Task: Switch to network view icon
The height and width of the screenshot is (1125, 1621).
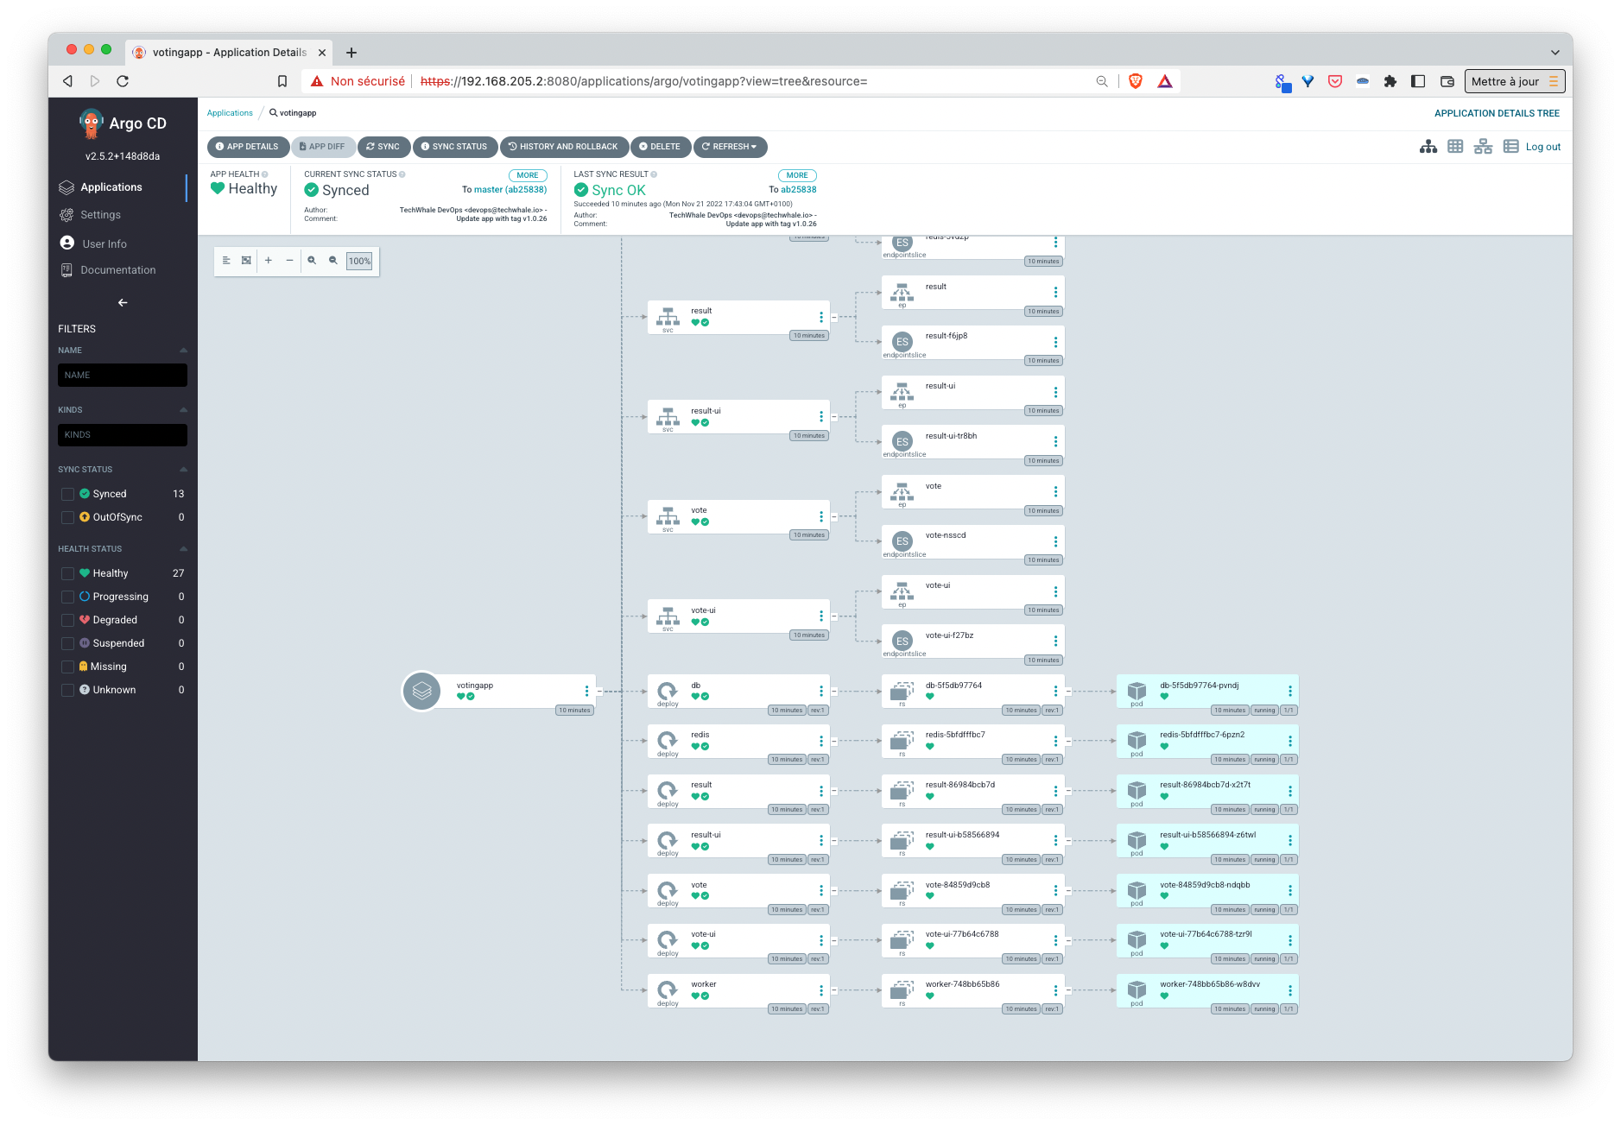Action: (x=1483, y=147)
